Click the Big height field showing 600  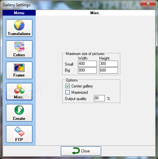(x=108, y=70)
